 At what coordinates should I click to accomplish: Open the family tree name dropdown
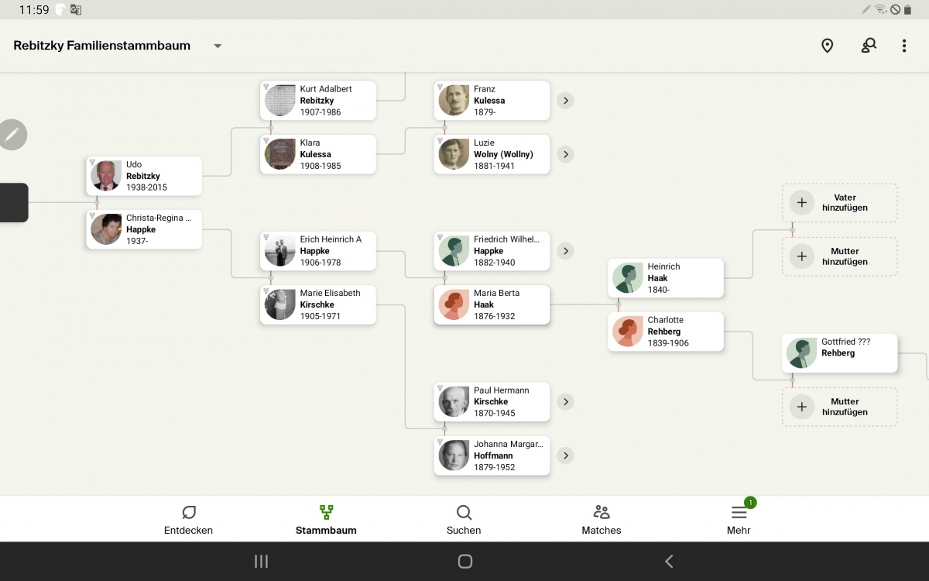218,46
